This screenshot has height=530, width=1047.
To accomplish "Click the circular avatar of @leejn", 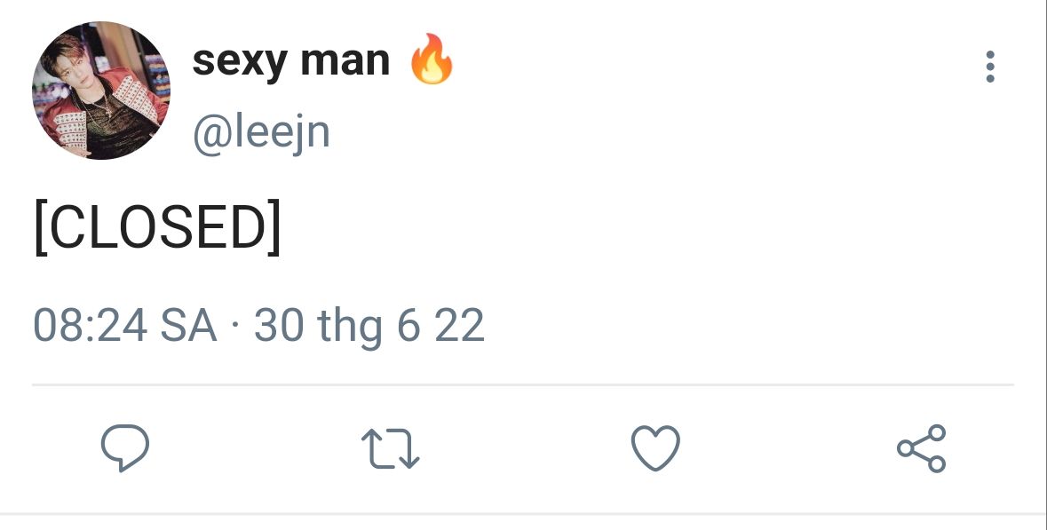I will [101, 91].
